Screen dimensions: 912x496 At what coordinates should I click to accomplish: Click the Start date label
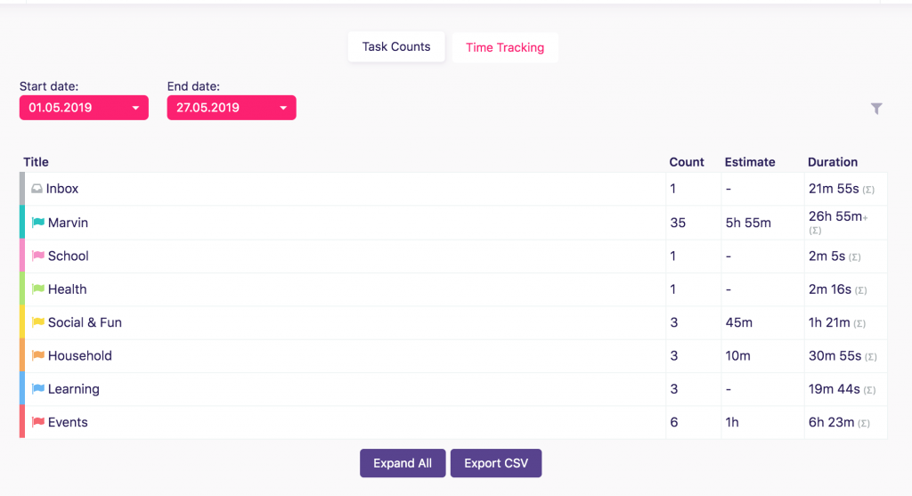(x=49, y=86)
